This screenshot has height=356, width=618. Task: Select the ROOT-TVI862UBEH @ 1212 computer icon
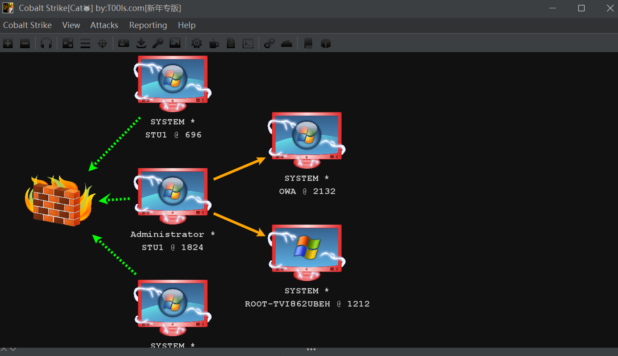(x=307, y=252)
